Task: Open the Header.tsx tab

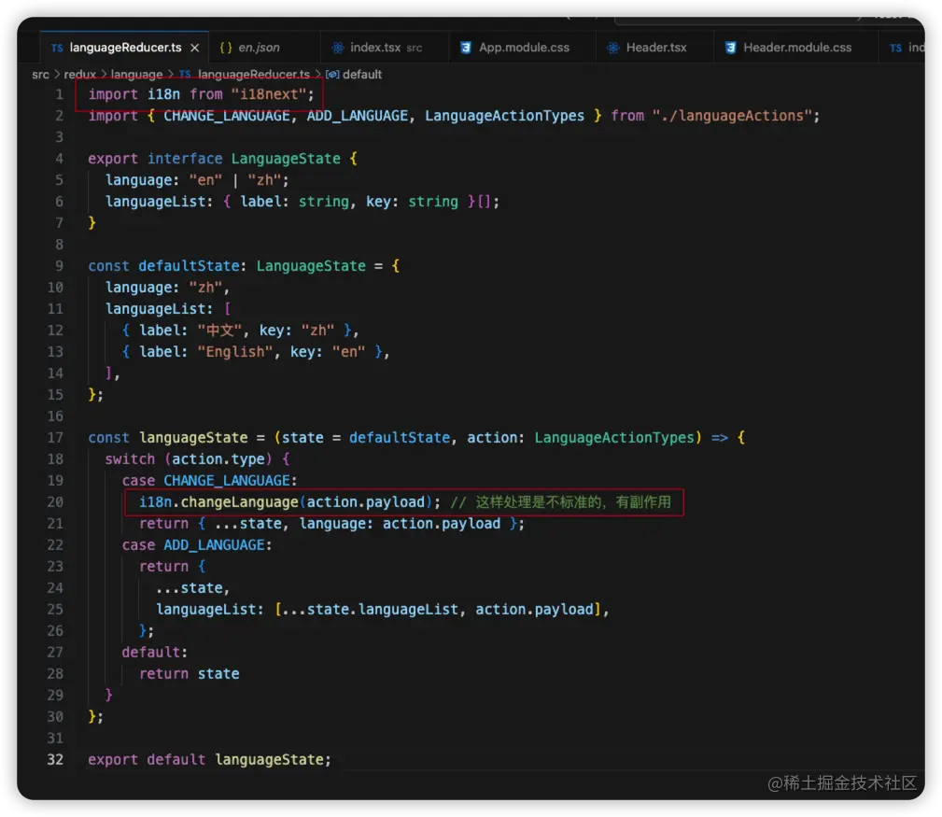Action: tap(654, 48)
